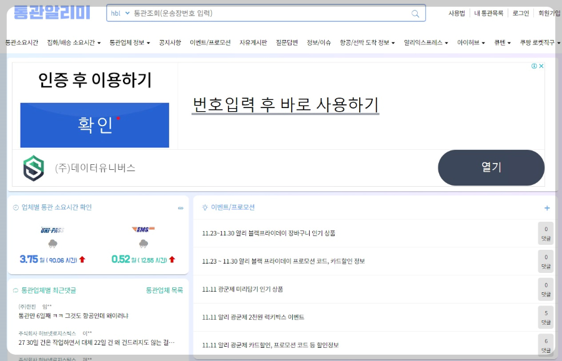The image size is (562, 361).
Task: Click the weather cloud icon under EMS
Action: click(x=144, y=244)
